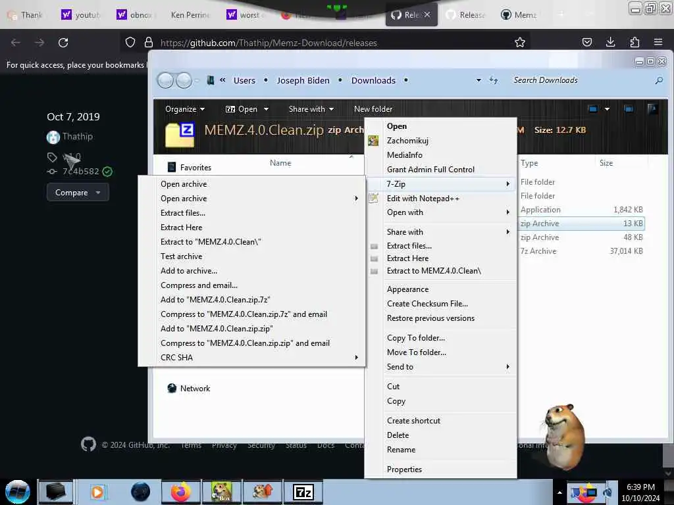The image size is (674, 505).
Task: Click the Explorer back navigation button
Action: click(165, 80)
